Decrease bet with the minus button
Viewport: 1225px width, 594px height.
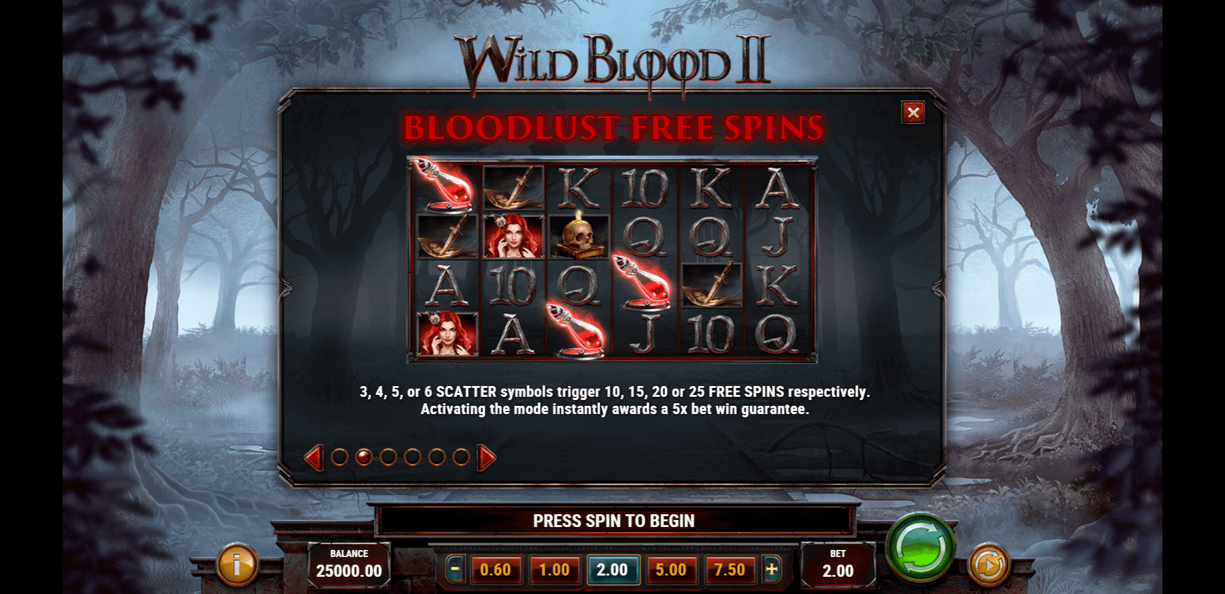tap(455, 569)
